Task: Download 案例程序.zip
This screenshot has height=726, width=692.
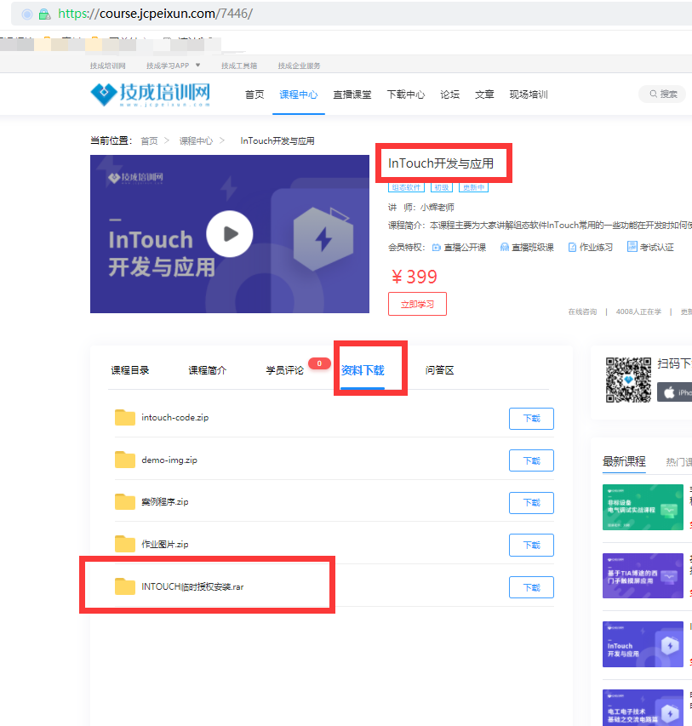Action: pos(531,503)
